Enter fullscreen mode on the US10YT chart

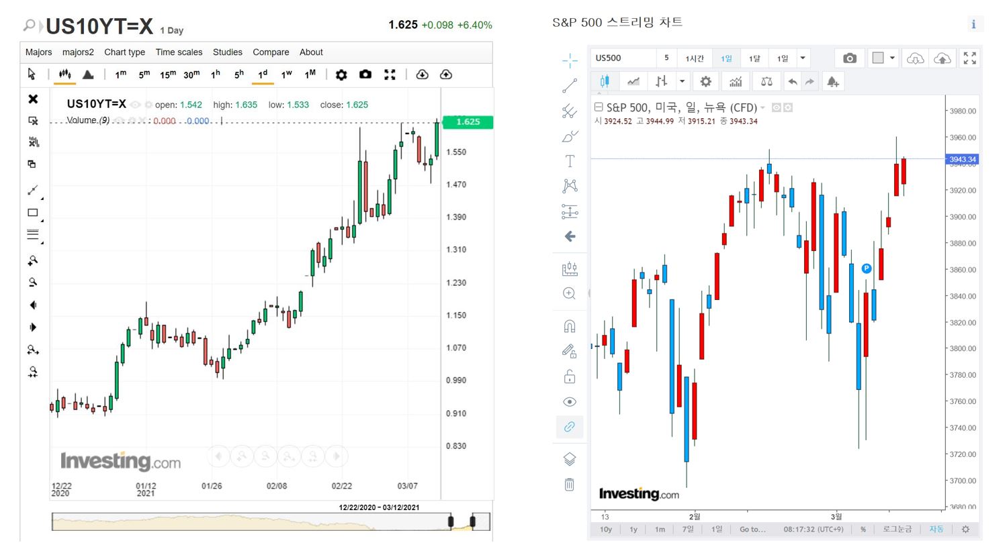(390, 74)
